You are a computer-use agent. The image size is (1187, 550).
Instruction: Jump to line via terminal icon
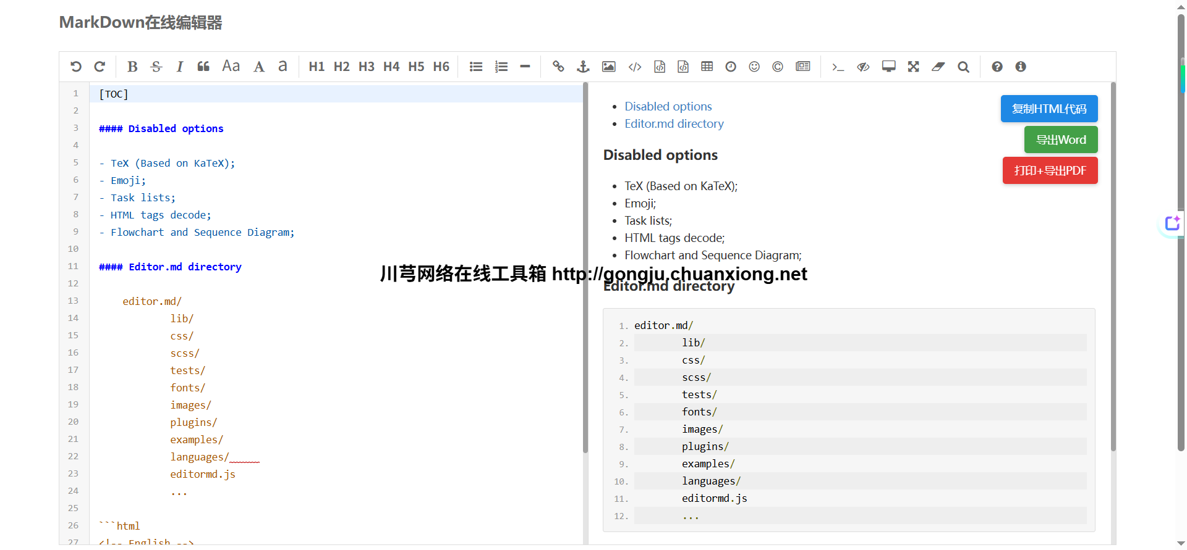coord(838,67)
